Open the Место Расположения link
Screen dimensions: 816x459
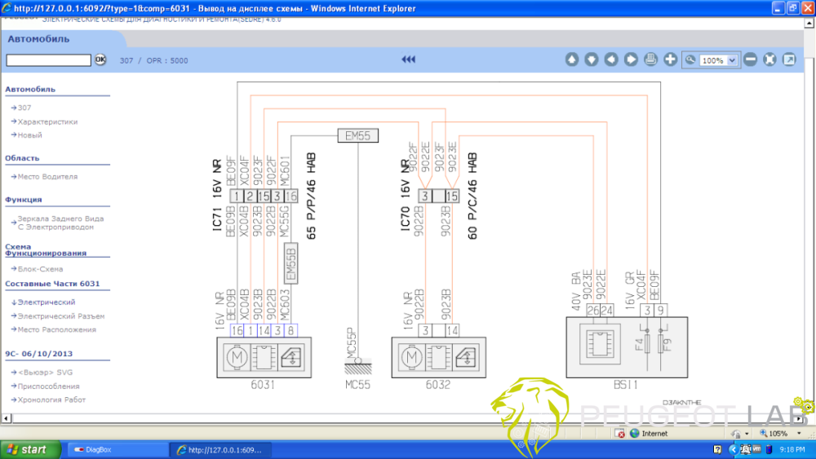pyautogui.click(x=56, y=330)
